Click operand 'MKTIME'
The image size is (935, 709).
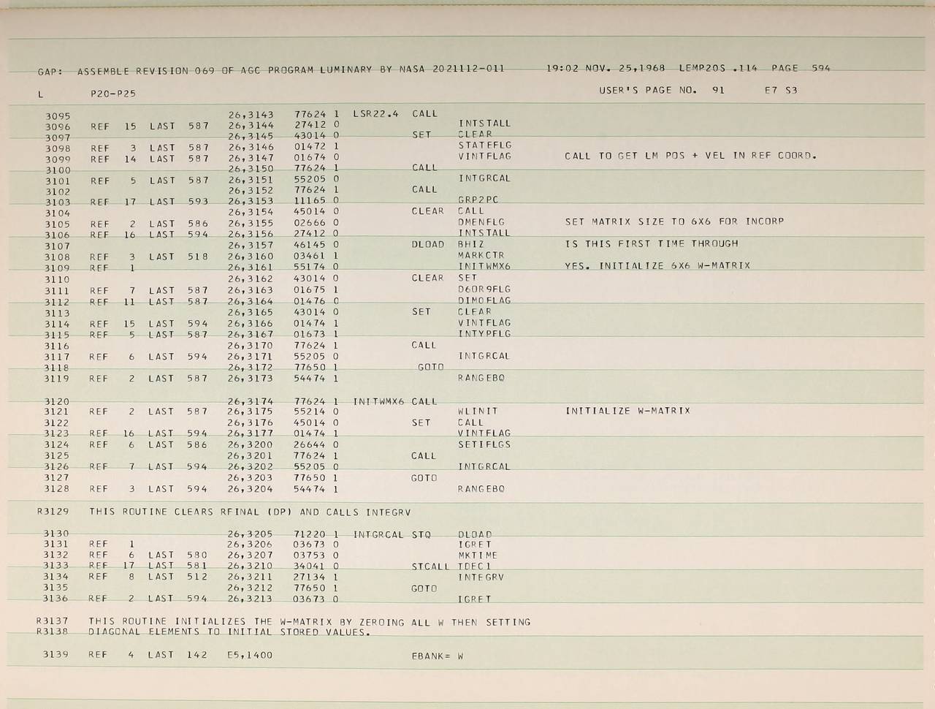point(478,556)
